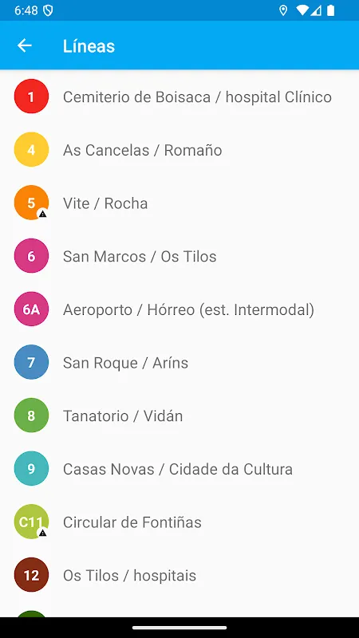Screen dimensions: 359x638
Task: Tap the blue line 7 circle
Action: click(31, 362)
